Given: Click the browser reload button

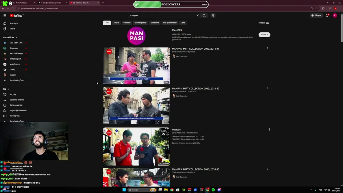Looking at the screenshot, I should [12, 8].
